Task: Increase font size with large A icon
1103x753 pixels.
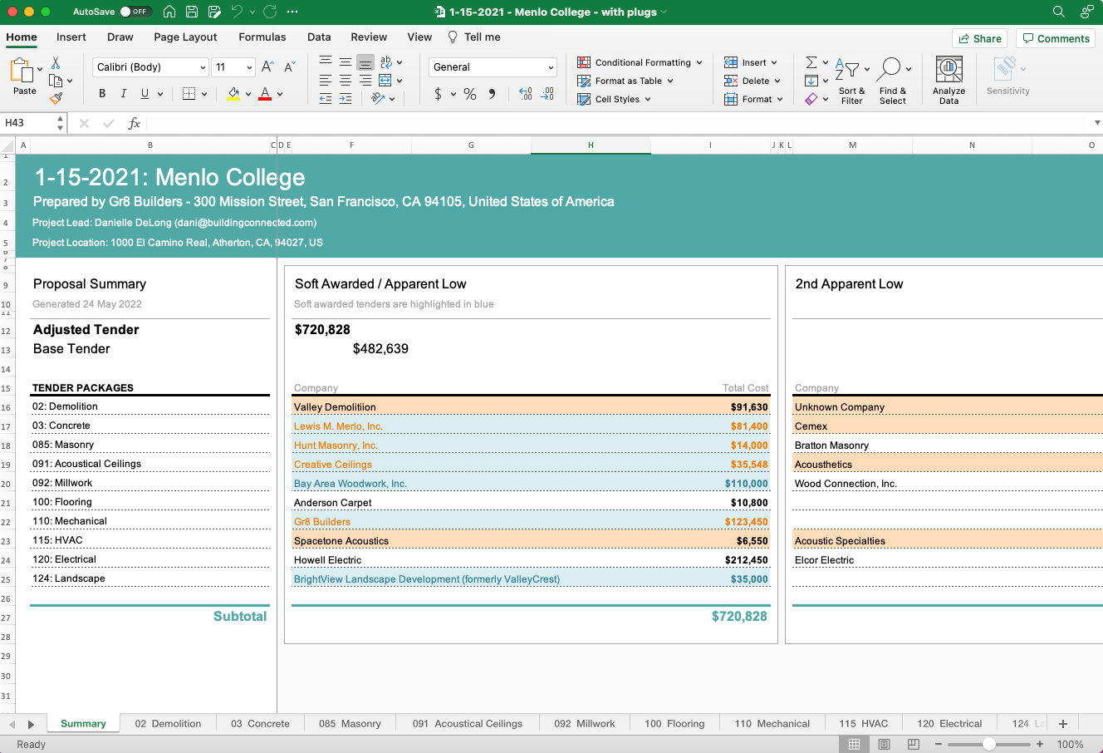Action: tap(267, 66)
